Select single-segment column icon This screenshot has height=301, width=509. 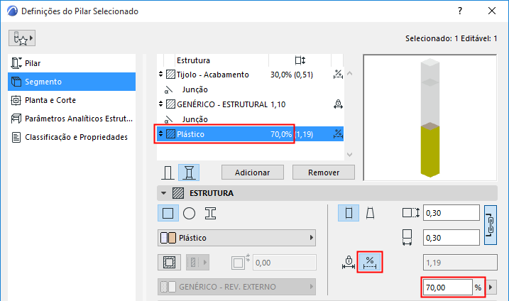pos(168,173)
